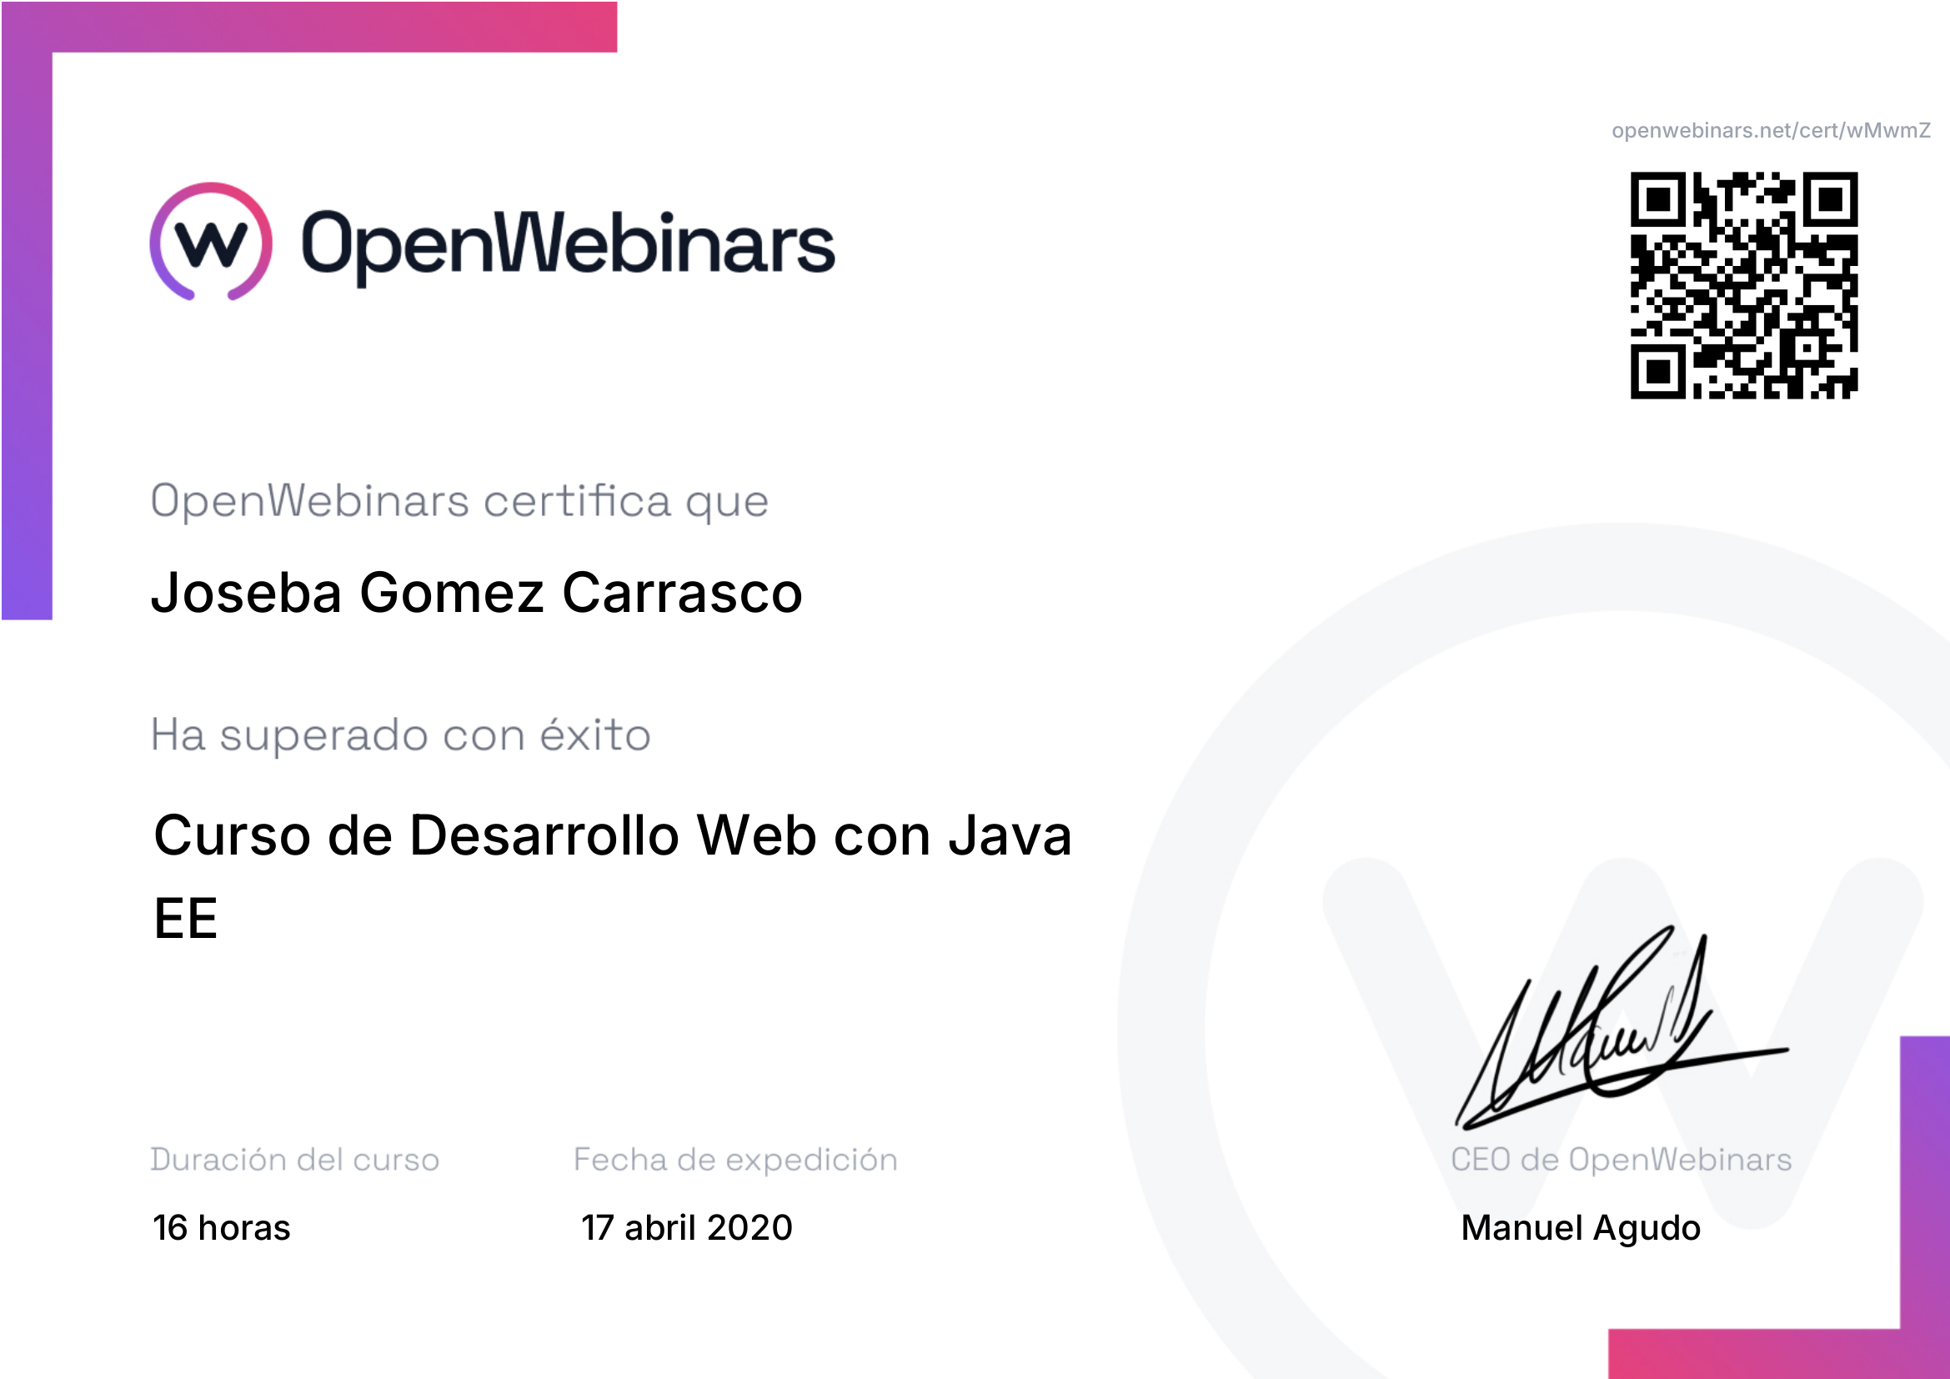Click the 'Duración del curso' label
This screenshot has height=1379, width=1950.
[294, 1160]
